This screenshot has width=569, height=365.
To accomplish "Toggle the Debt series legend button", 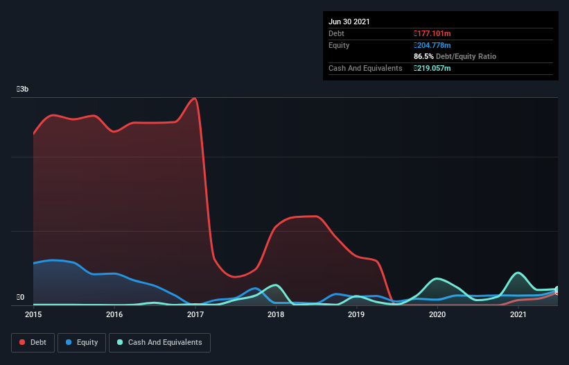I will tap(33, 343).
